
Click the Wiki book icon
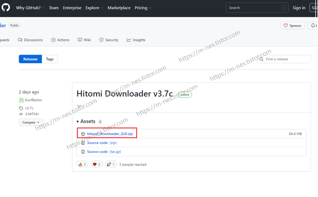coord(80,40)
